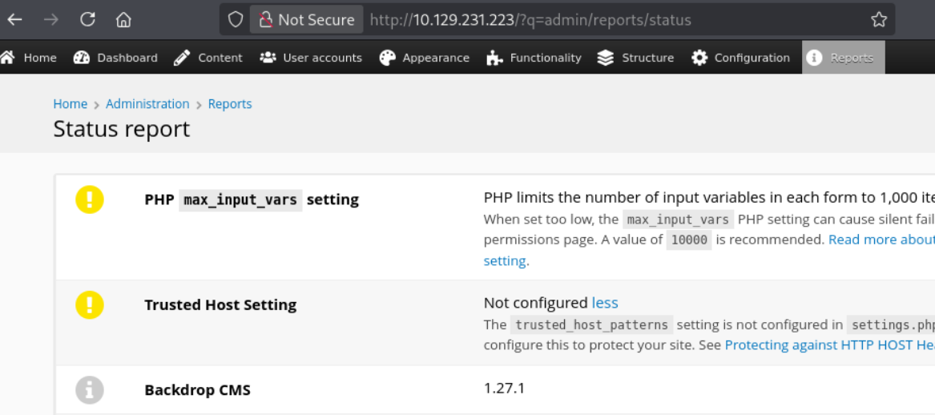
Task: Click the Functionality puzzle piece icon
Action: tap(494, 57)
